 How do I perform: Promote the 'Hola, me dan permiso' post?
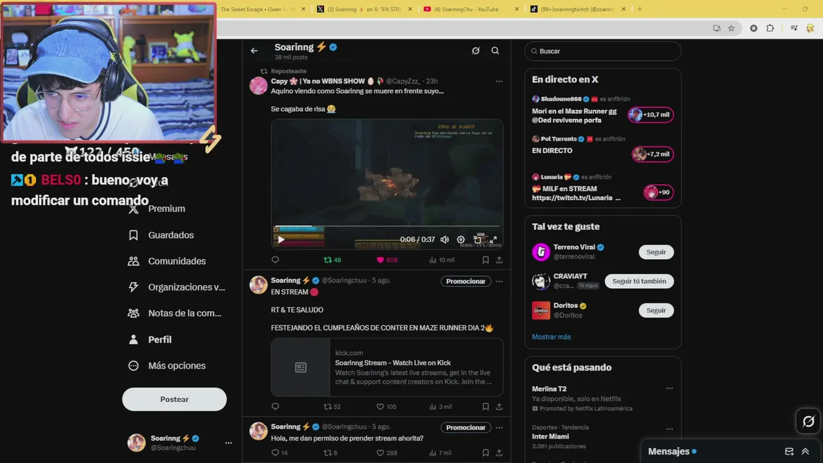coord(466,428)
